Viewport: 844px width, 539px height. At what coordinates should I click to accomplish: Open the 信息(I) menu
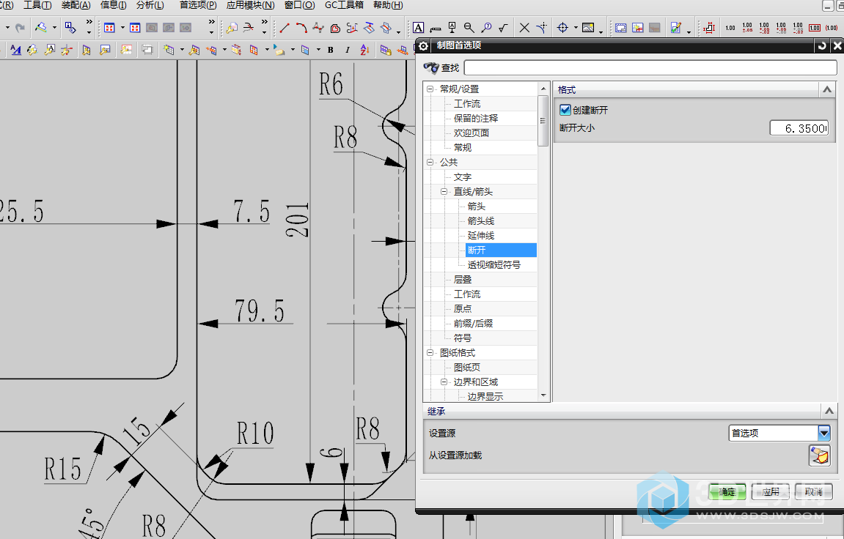pyautogui.click(x=113, y=5)
